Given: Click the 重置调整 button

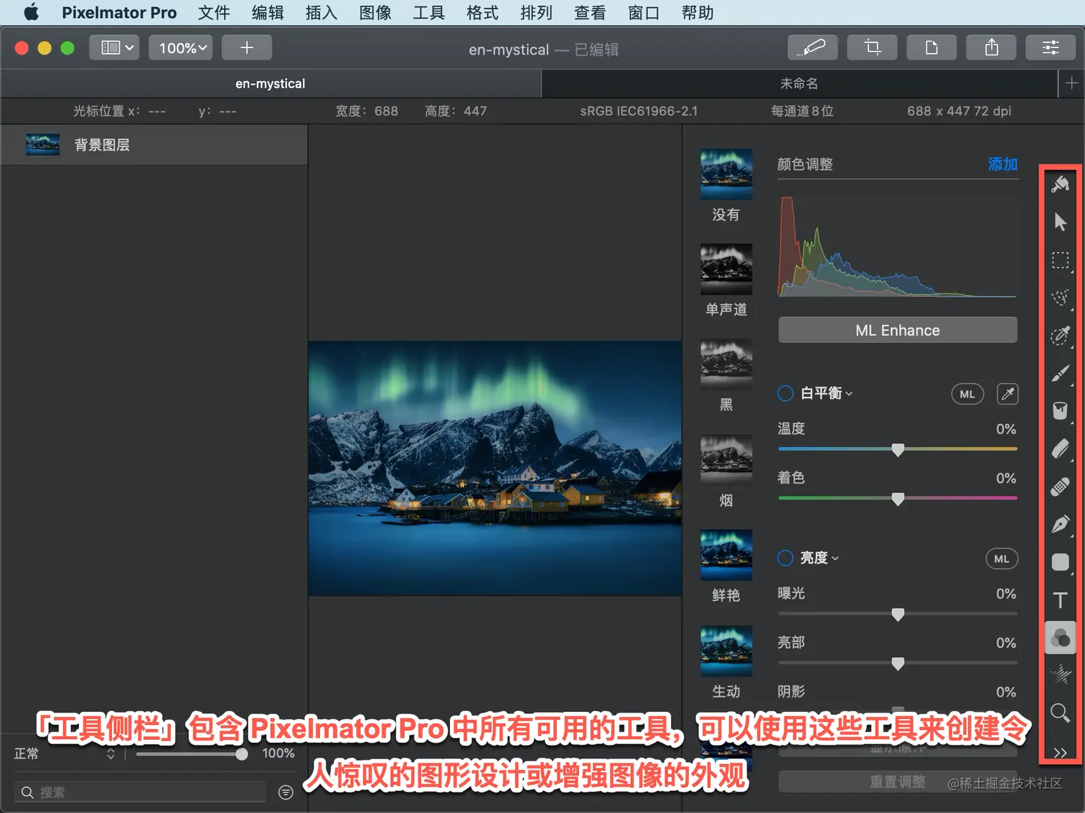Looking at the screenshot, I should 898,781.
